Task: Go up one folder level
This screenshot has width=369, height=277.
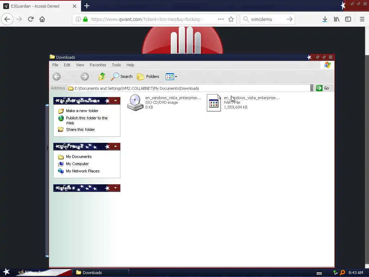Action: pyautogui.click(x=102, y=76)
